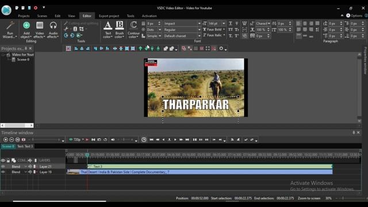The image size is (368, 207).
Task: Click the Add object button
Action: 26,29
